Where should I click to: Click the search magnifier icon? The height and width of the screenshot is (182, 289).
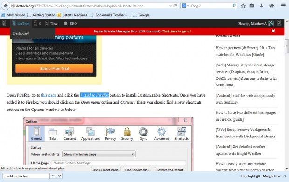(x=234, y=6)
